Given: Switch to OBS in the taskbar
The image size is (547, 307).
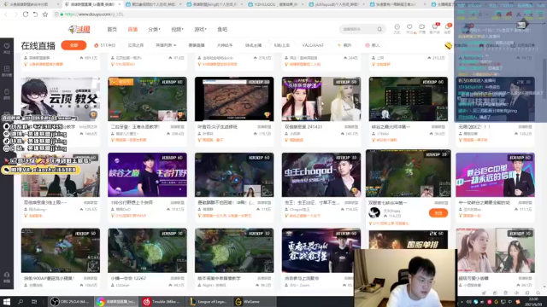Looking at the screenshot, I should pyautogui.click(x=70, y=302).
